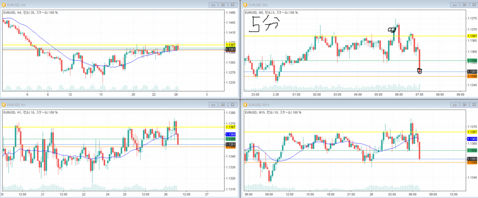Click the black 1.1351 price label in H4 chart
Viewport: 478px width, 198px height.
click(x=230, y=49)
